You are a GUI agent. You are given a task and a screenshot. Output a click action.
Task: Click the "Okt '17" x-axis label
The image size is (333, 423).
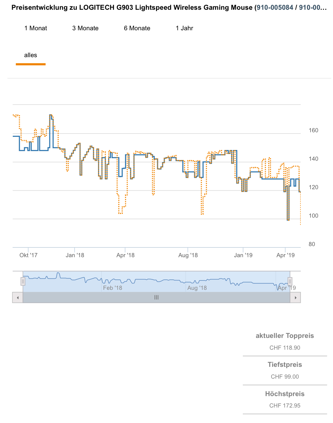pyautogui.click(x=29, y=255)
